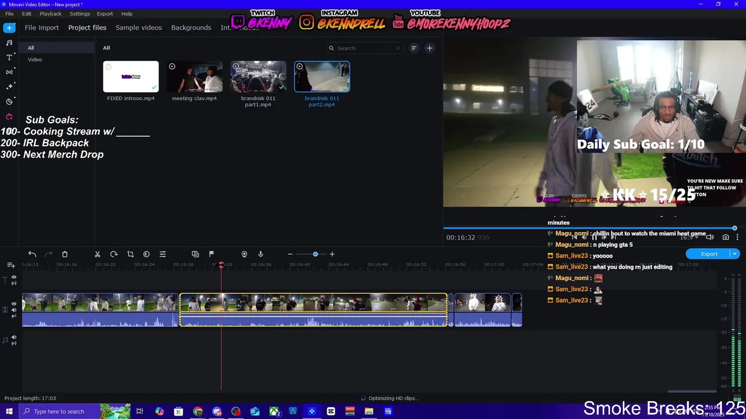Image resolution: width=746 pixels, height=419 pixels.
Task: Open the Export menu in menu bar
Action: click(x=105, y=13)
